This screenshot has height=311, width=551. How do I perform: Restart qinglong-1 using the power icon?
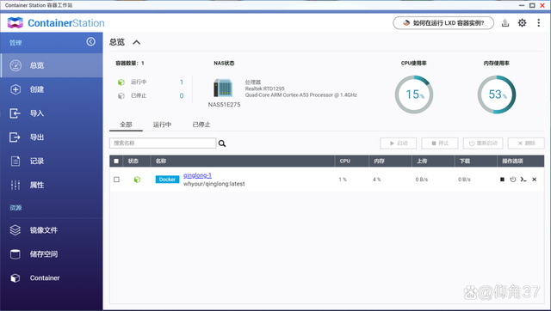tap(513, 180)
